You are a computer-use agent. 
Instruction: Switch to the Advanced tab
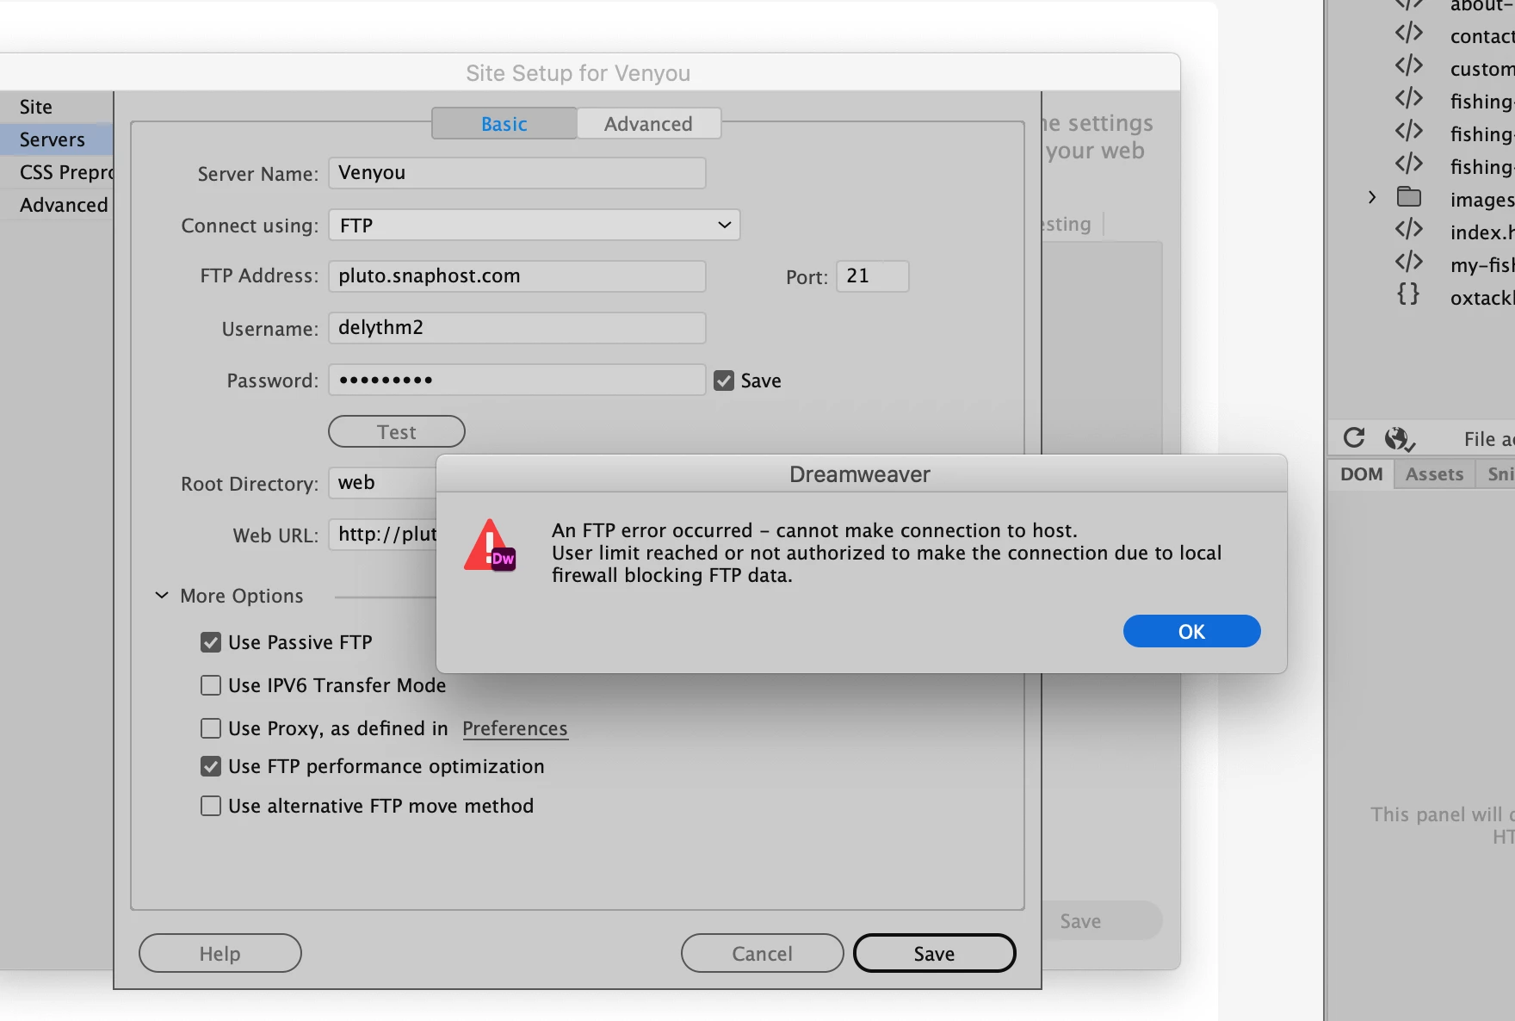648,123
